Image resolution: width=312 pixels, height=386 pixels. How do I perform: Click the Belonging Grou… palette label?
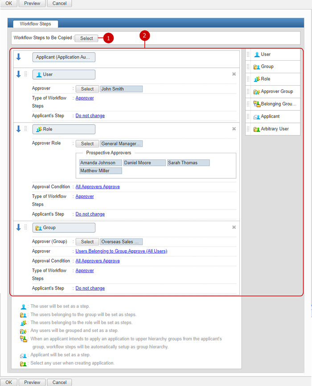(x=279, y=104)
